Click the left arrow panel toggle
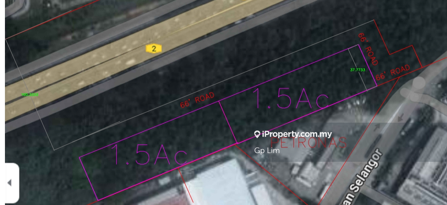The image size is (447, 205). click(x=12, y=183)
